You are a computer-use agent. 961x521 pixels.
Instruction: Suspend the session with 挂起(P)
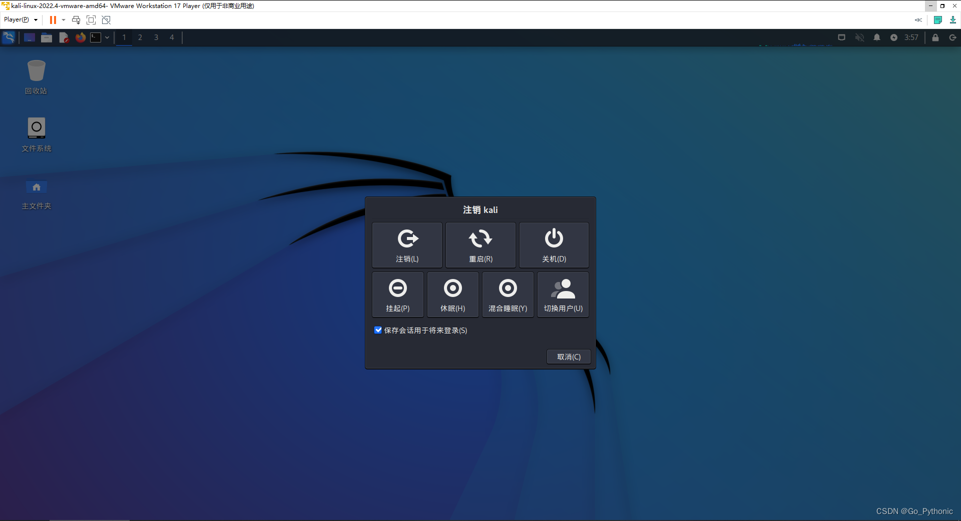398,294
